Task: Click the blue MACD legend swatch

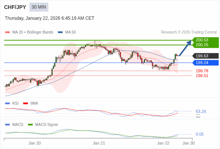Action: click(7, 125)
